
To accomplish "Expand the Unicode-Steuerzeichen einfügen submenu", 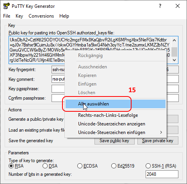I will (x=116, y=132).
